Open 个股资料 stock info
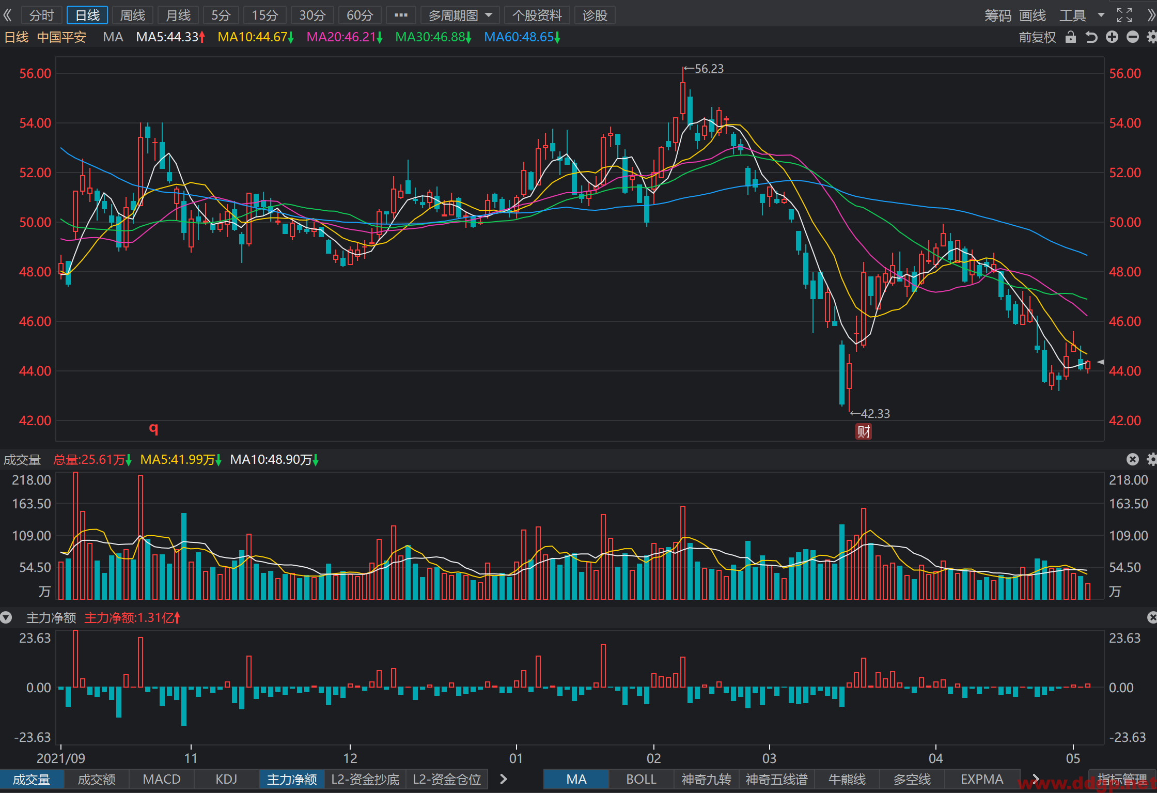 [537, 15]
